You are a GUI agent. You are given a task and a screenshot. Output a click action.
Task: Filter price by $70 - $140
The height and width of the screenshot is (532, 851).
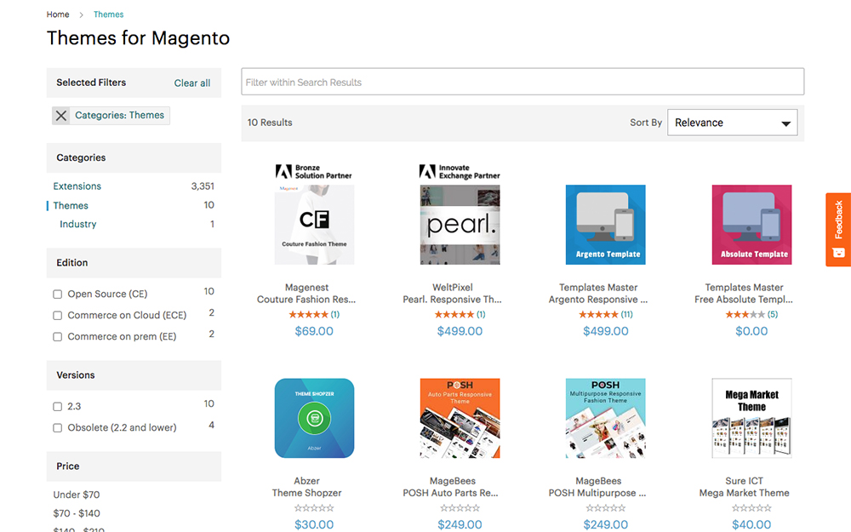(x=77, y=513)
